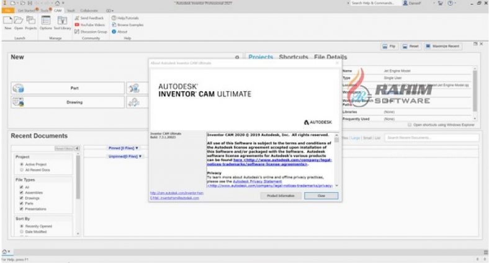Click the About command in ribbon
The width and height of the screenshot is (489, 263).
[x=119, y=32]
